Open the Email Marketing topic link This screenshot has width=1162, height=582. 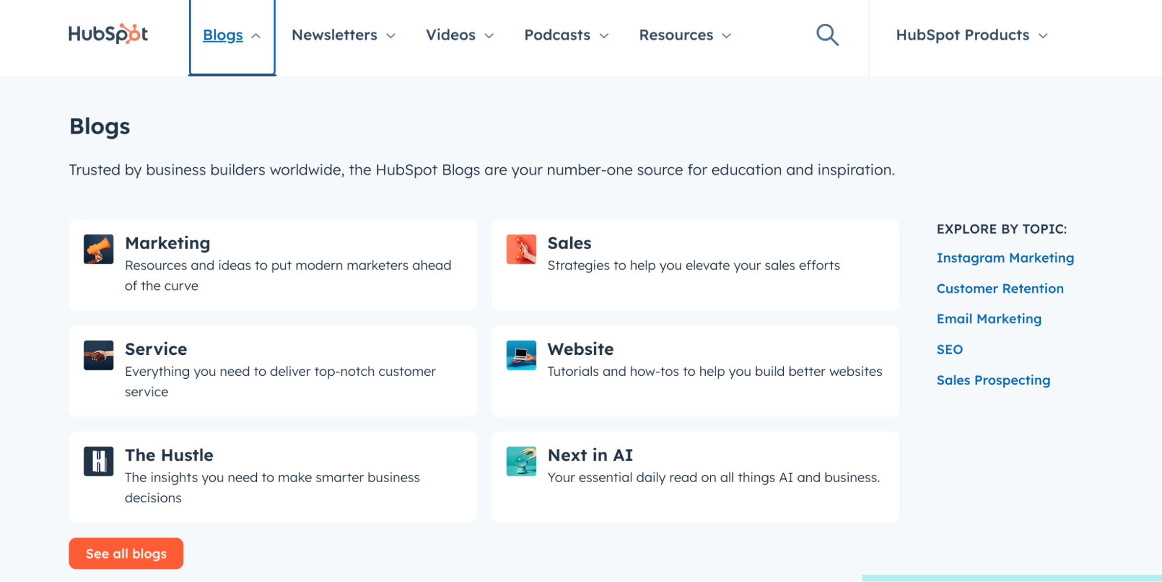point(989,319)
